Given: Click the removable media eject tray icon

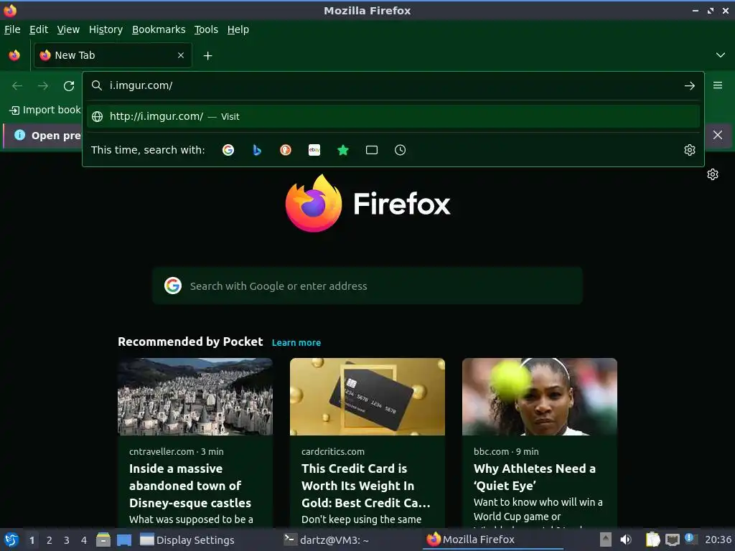Looking at the screenshot, I should point(606,540).
